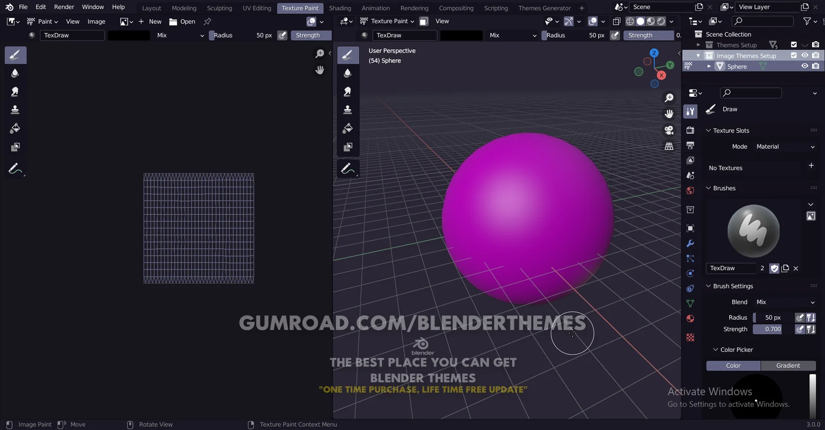Switch to the Shading workspace tab

click(x=340, y=8)
